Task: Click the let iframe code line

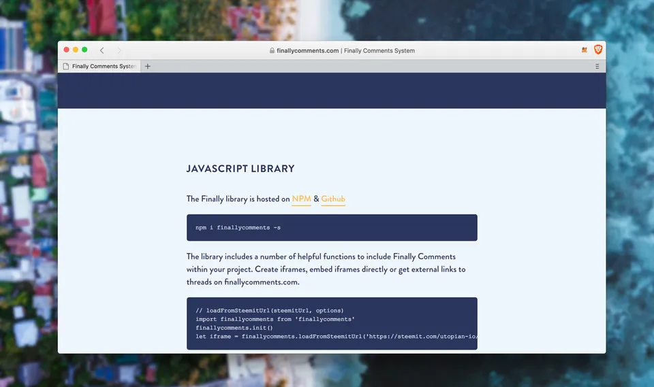Action: click(336, 336)
